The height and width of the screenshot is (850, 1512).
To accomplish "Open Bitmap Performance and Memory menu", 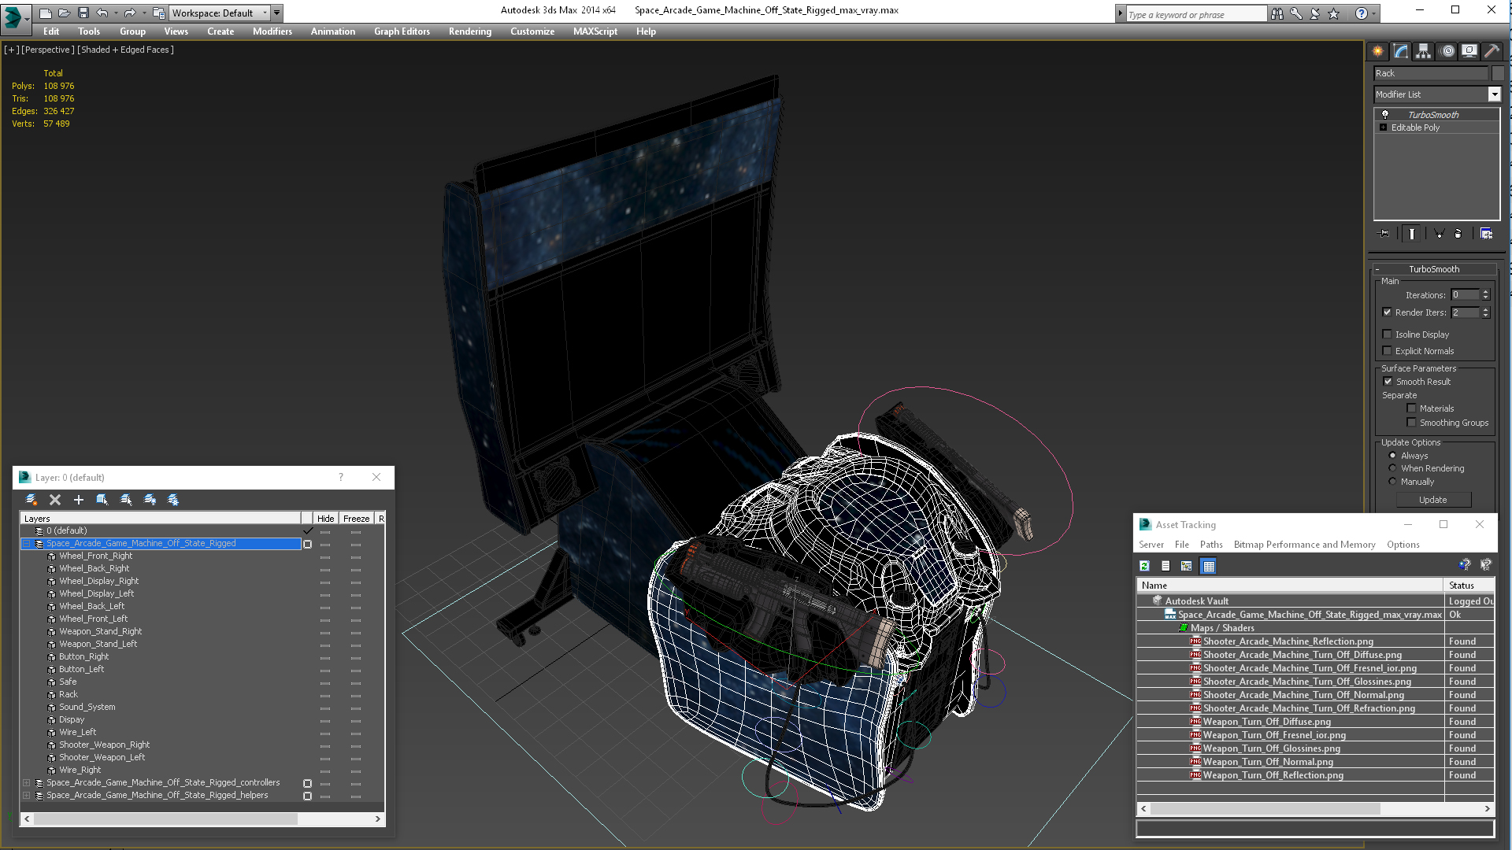I will coord(1304,545).
